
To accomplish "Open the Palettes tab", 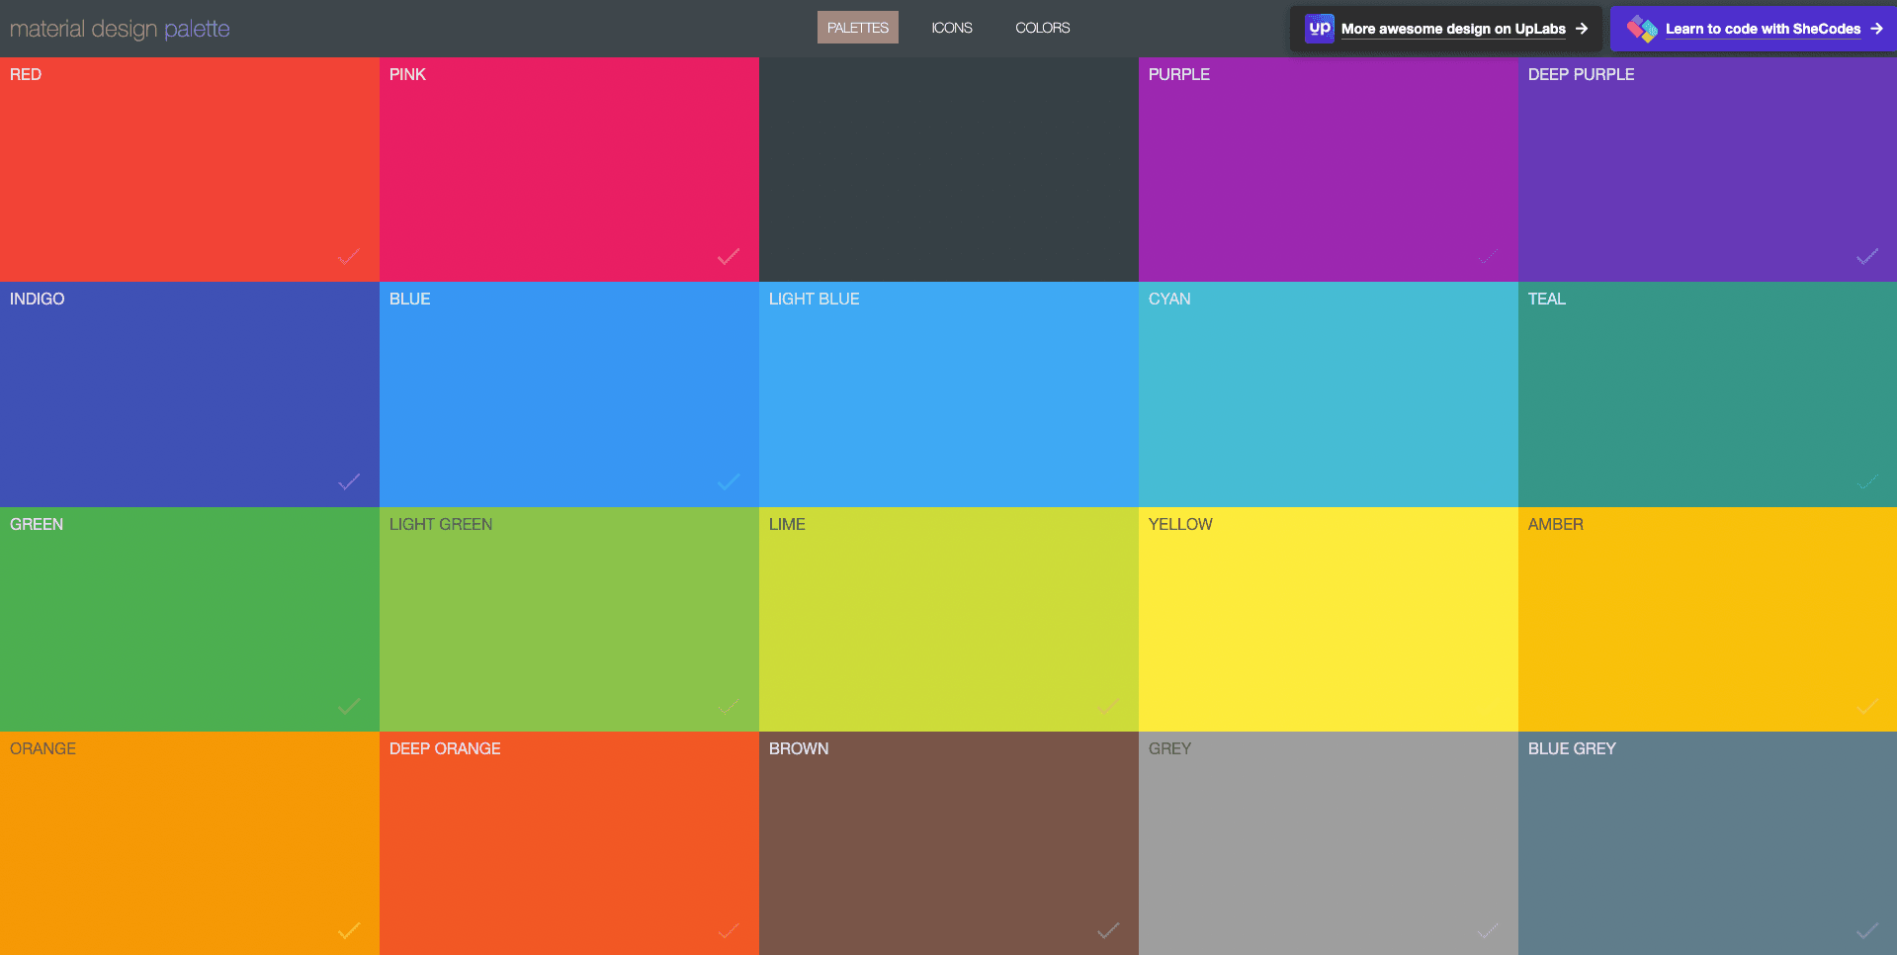I will [x=857, y=28].
